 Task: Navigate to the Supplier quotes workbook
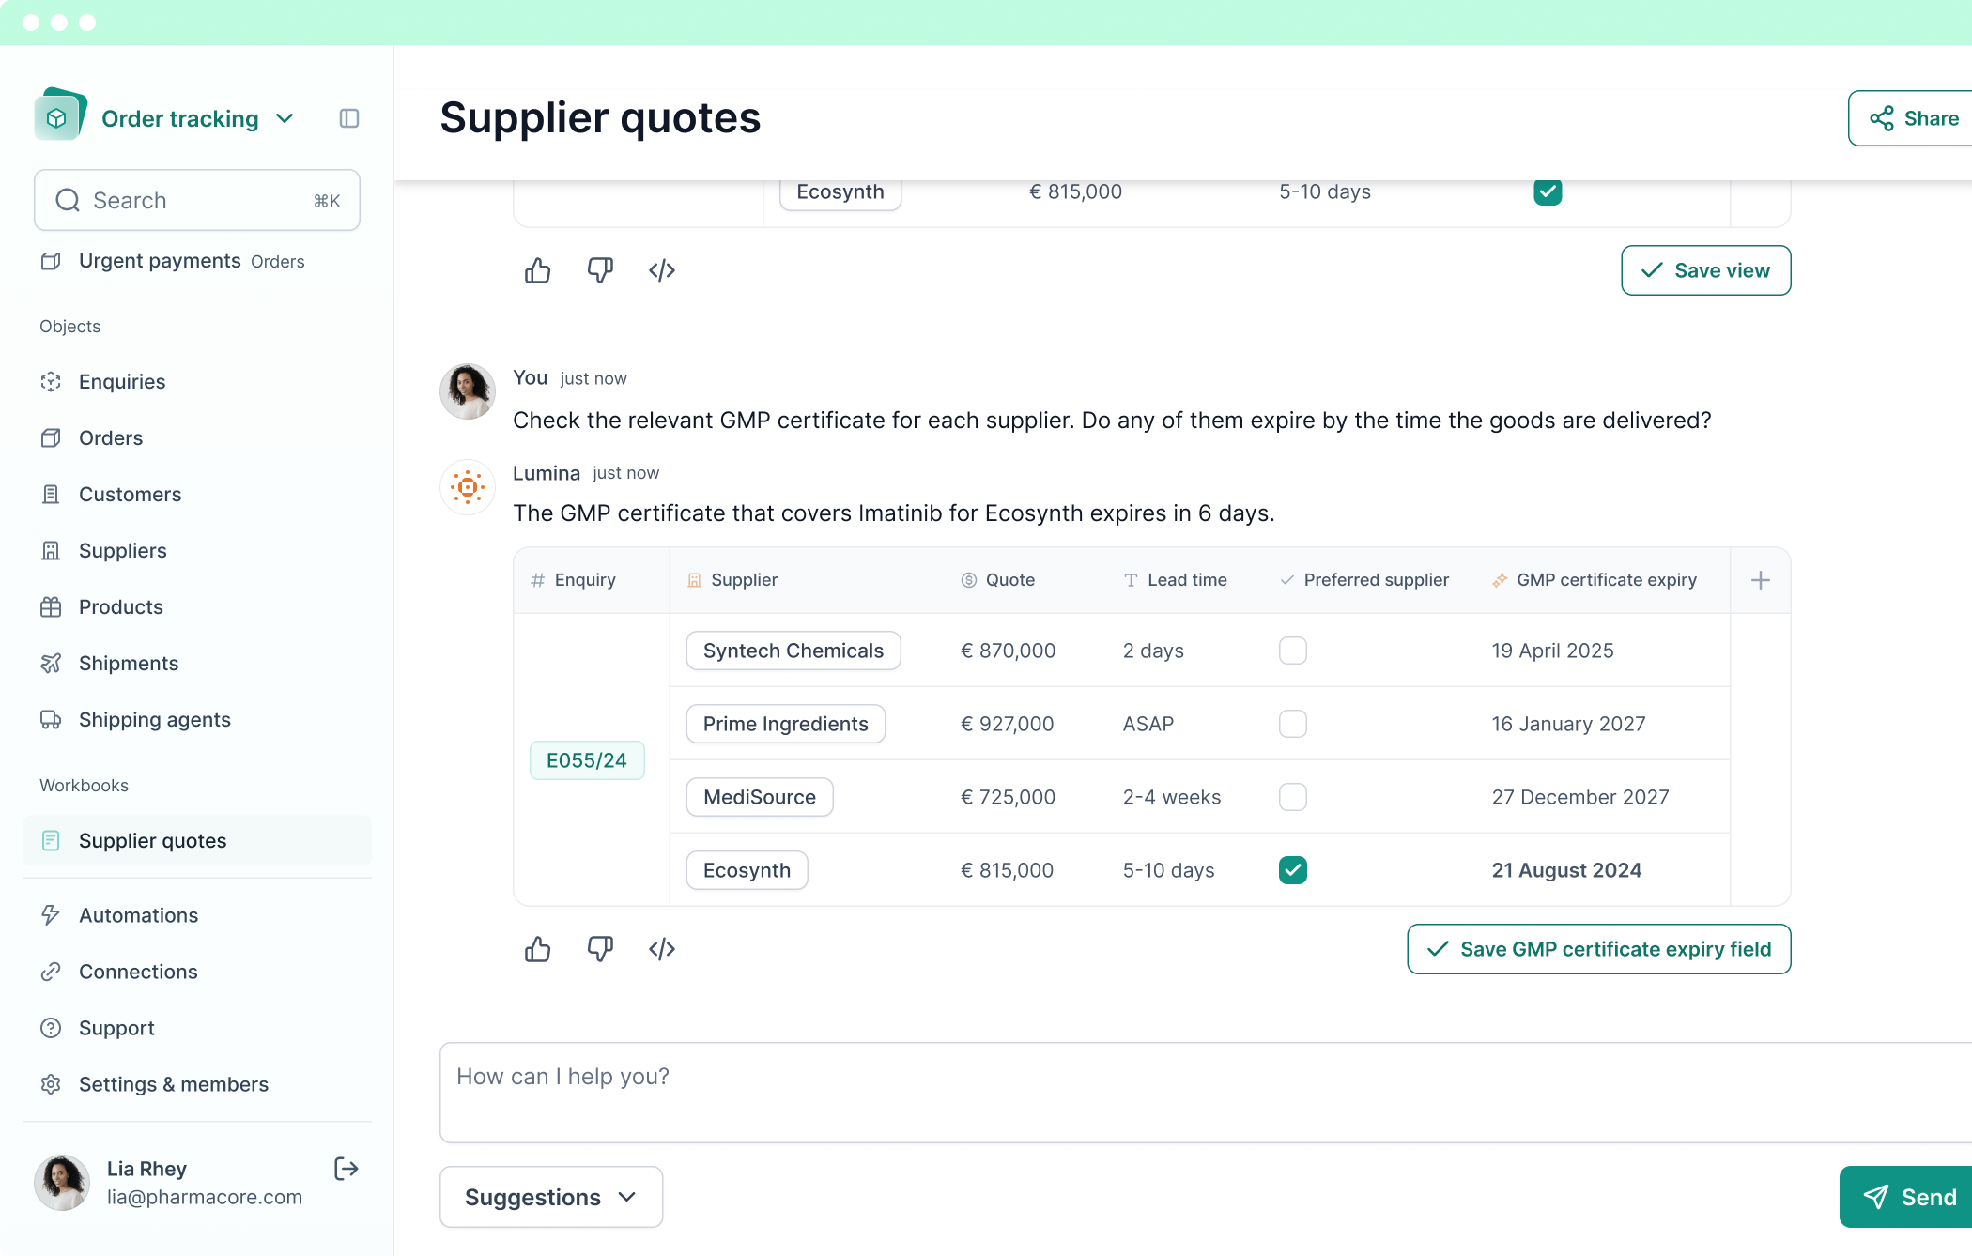(152, 841)
